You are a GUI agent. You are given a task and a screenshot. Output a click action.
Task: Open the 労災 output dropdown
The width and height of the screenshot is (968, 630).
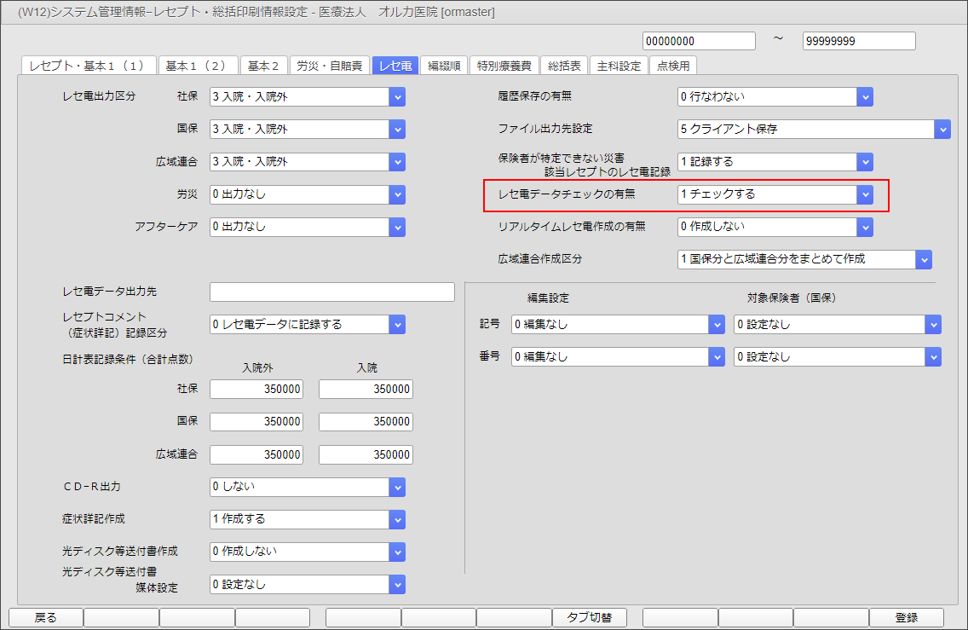click(x=397, y=194)
